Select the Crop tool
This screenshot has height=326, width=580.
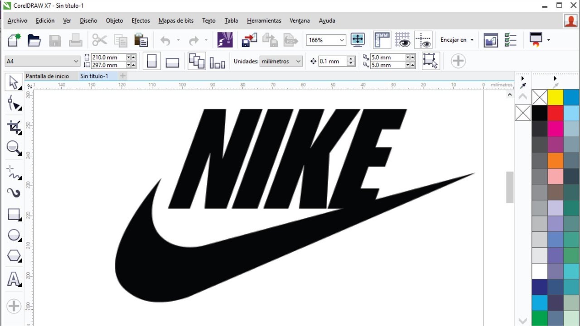(14, 127)
